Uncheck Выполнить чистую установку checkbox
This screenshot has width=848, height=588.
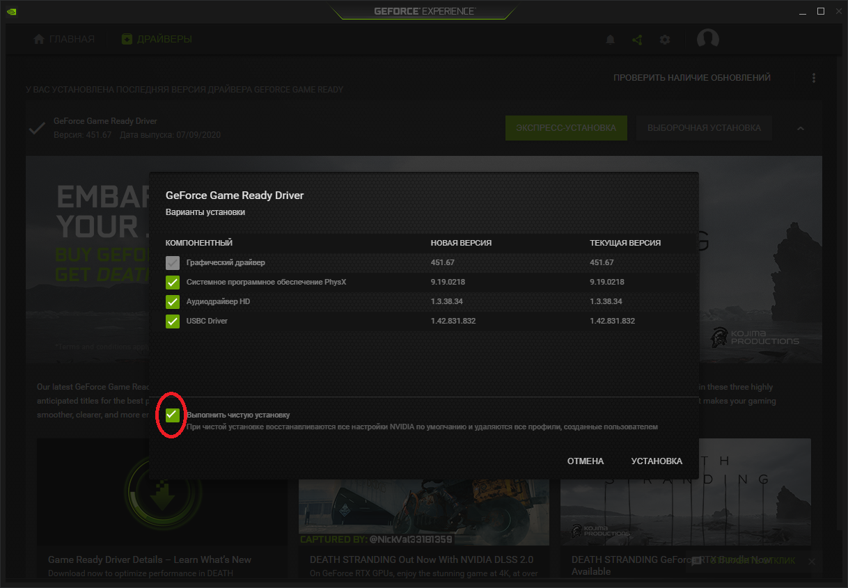pyautogui.click(x=173, y=415)
